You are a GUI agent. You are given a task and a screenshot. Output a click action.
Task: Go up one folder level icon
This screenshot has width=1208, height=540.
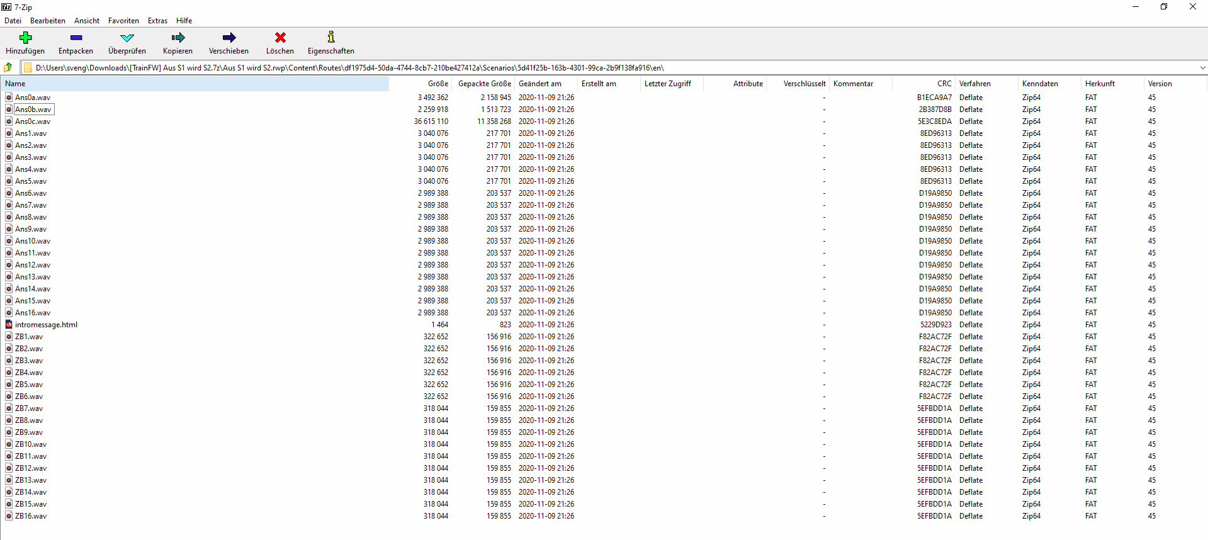tap(8, 67)
